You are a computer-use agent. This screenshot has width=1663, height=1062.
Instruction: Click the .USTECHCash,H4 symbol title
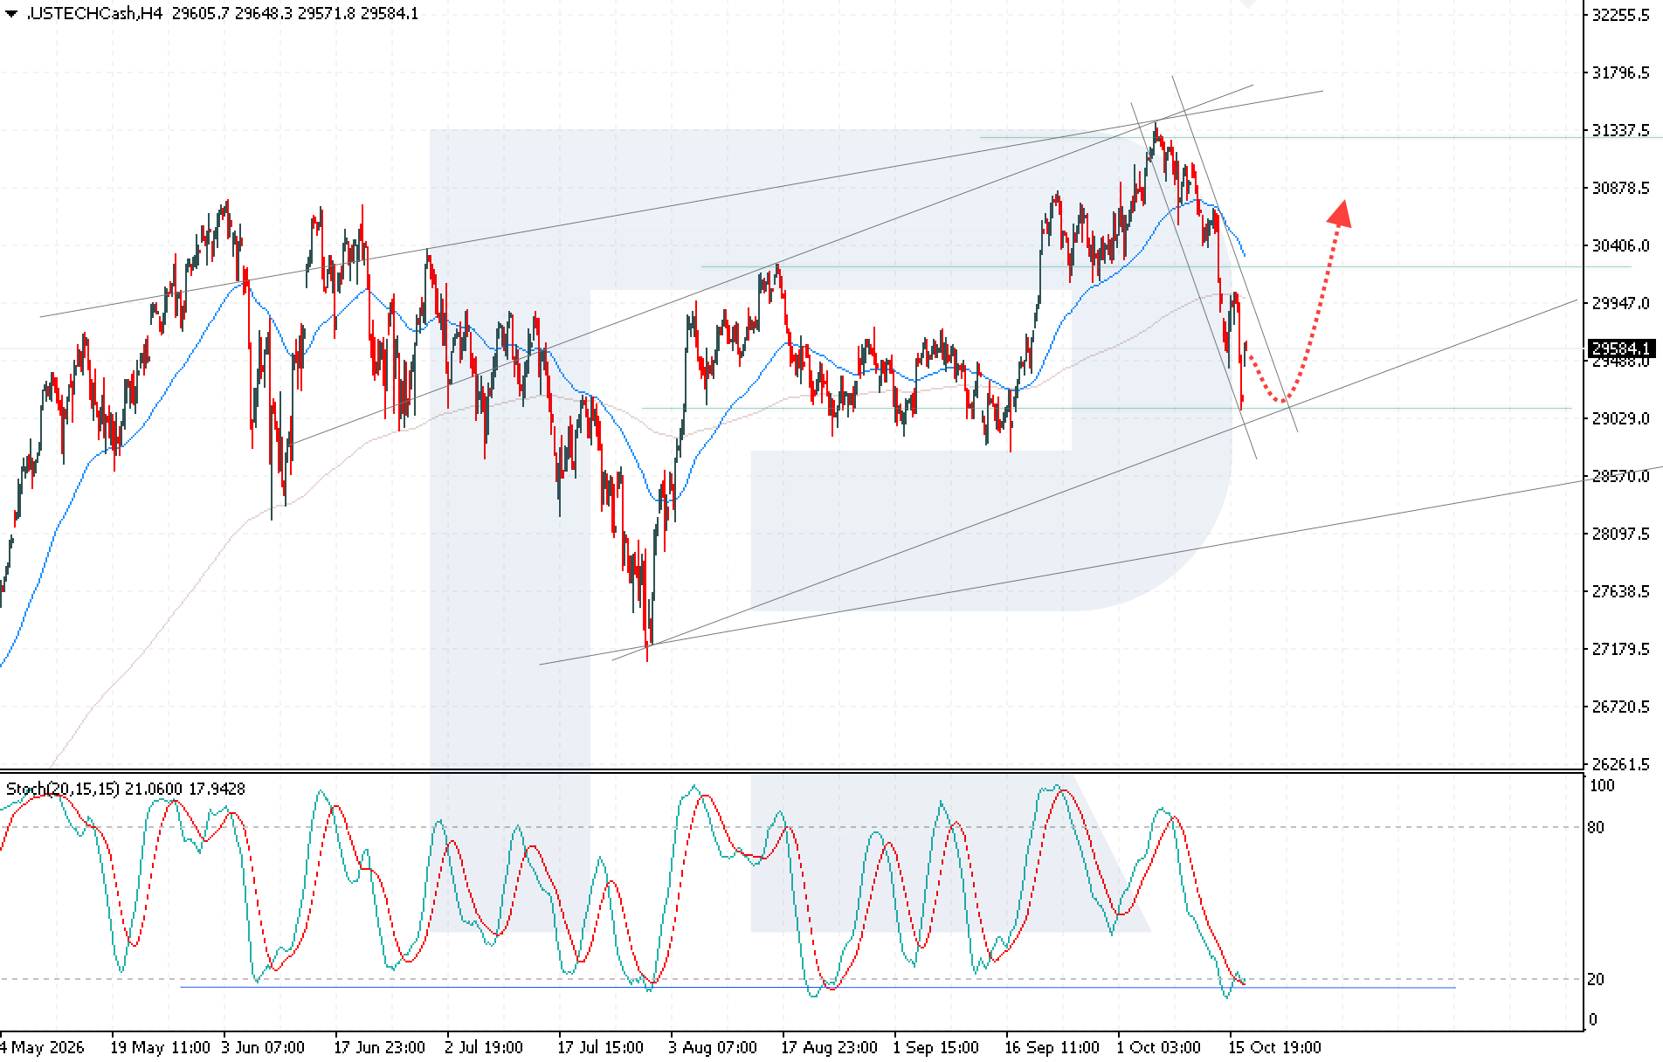[94, 14]
